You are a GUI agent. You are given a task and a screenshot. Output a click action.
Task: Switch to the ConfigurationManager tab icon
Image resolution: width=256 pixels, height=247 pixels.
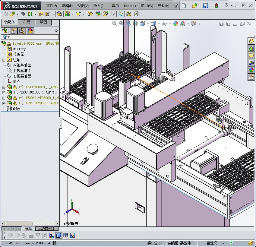[22, 31]
